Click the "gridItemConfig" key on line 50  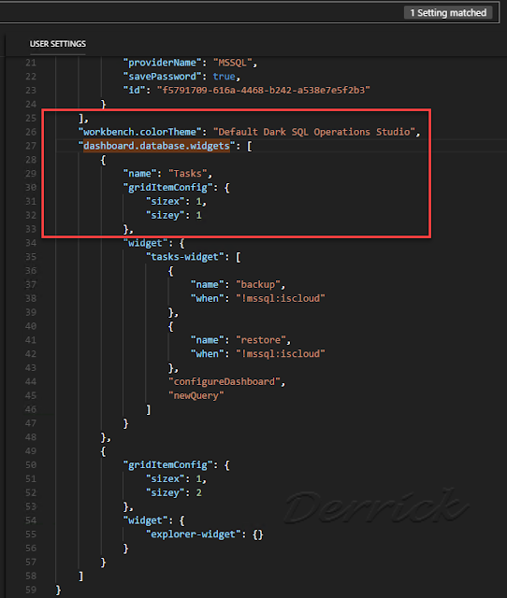point(167,465)
